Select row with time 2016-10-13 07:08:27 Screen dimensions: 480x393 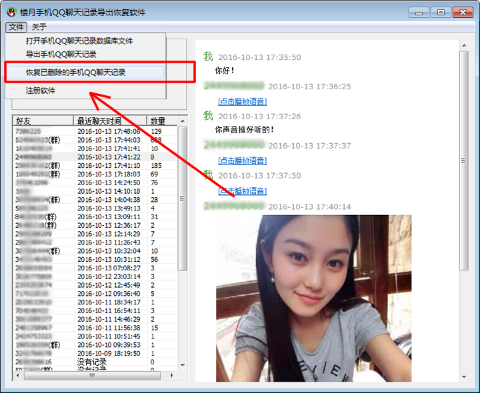pos(95,268)
